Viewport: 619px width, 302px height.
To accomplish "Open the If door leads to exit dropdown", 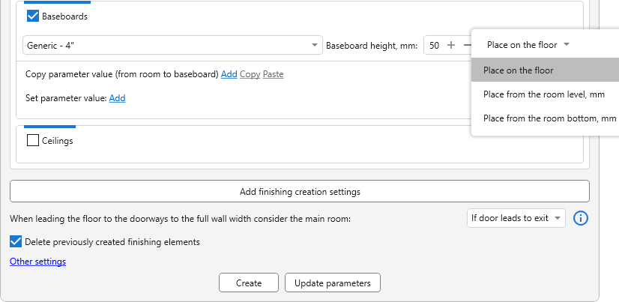I will (x=516, y=218).
